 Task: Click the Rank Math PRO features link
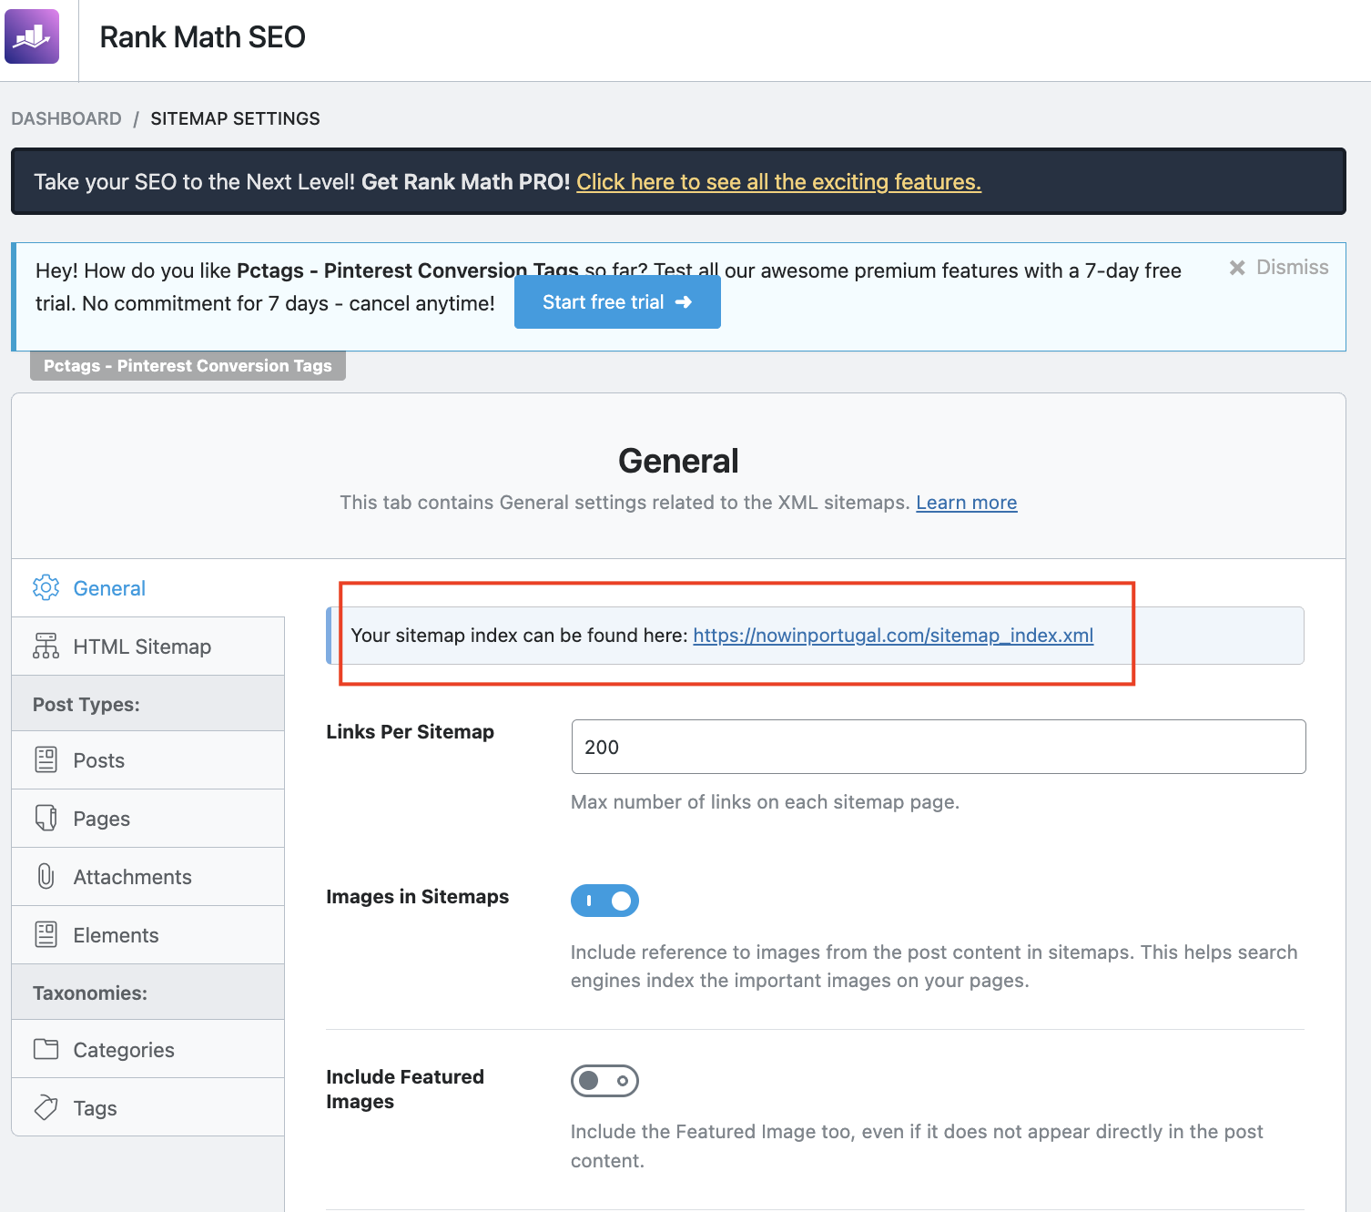[778, 182]
